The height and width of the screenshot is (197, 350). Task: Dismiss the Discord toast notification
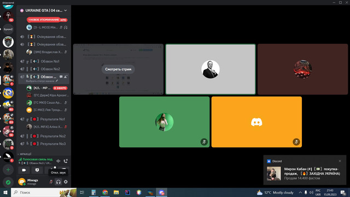click(340, 161)
